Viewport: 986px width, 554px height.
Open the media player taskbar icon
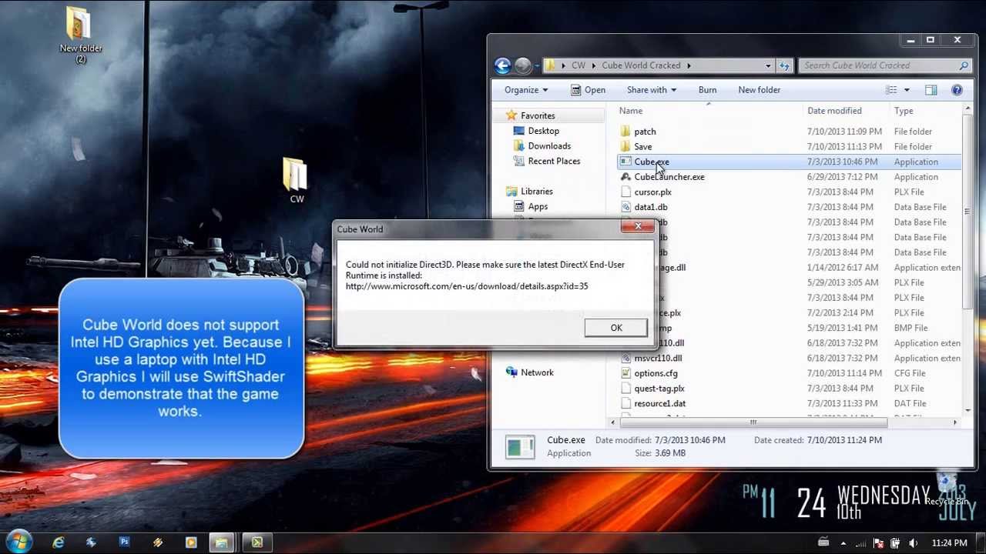coord(191,542)
